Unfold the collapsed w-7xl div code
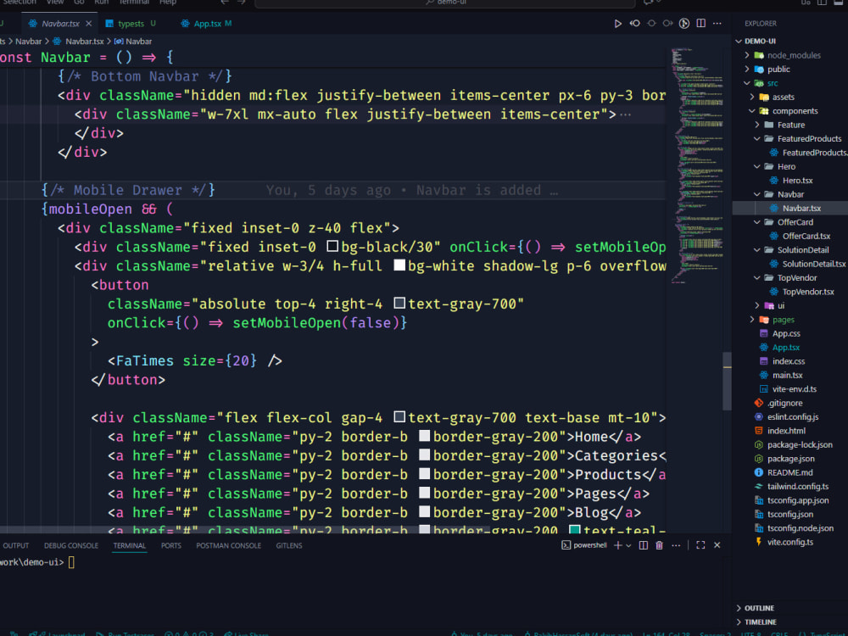The image size is (848, 636). [x=625, y=114]
